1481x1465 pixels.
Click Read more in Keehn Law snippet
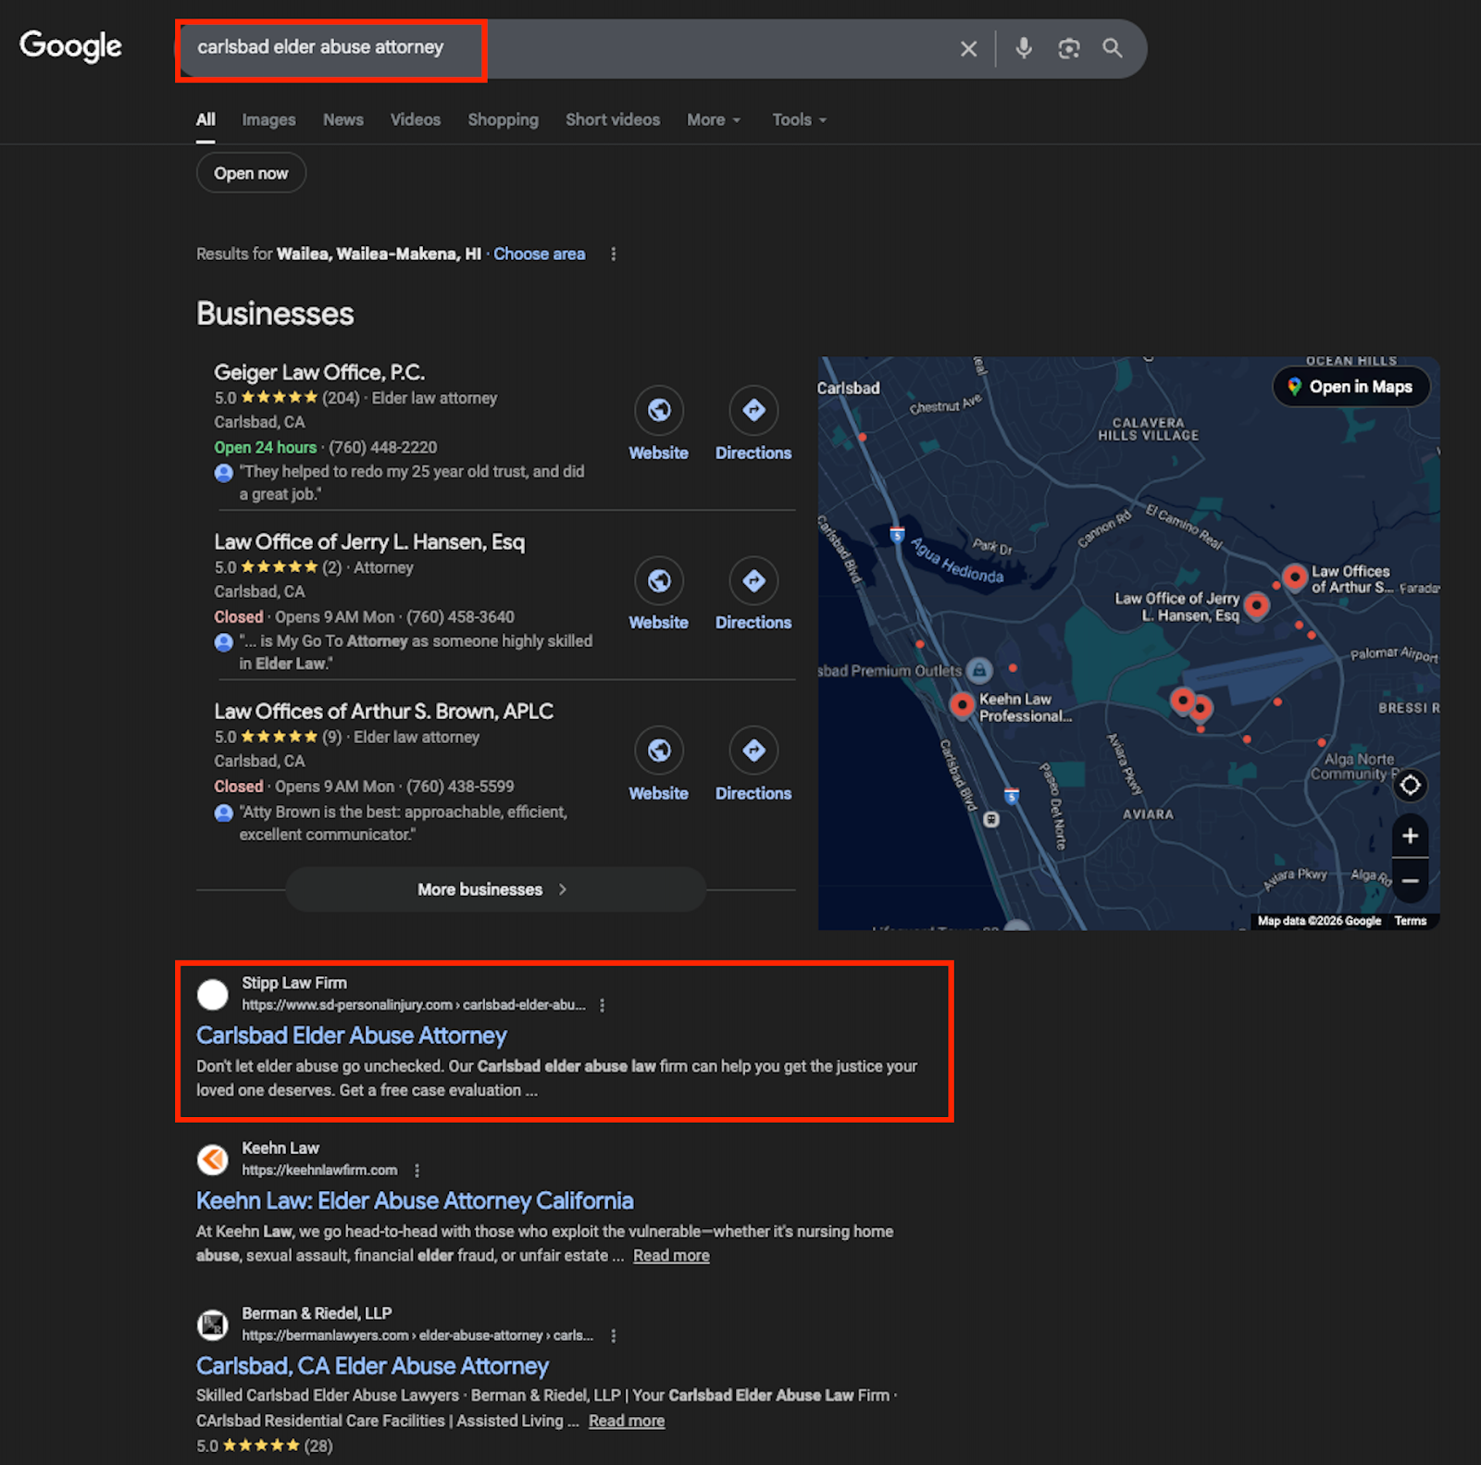671,1256
